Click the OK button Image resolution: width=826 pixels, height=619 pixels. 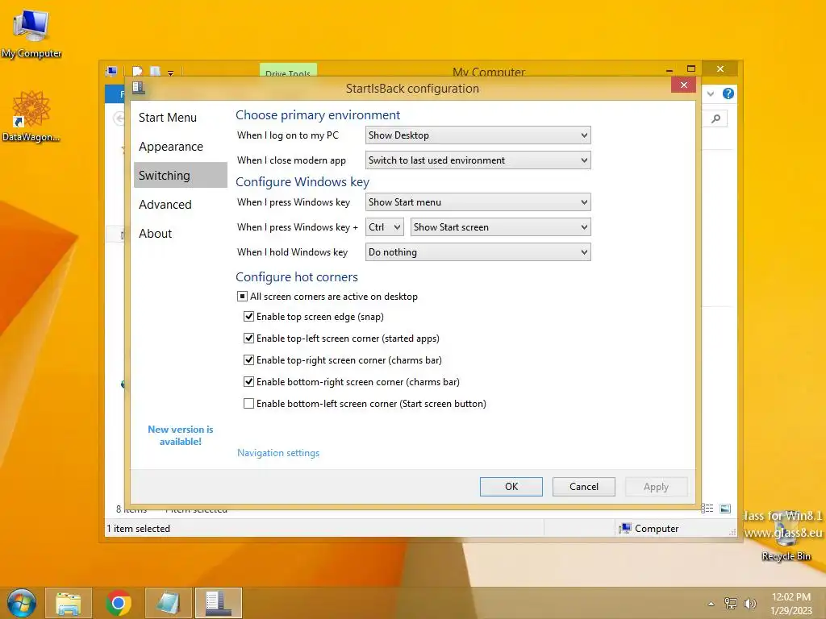[511, 487]
